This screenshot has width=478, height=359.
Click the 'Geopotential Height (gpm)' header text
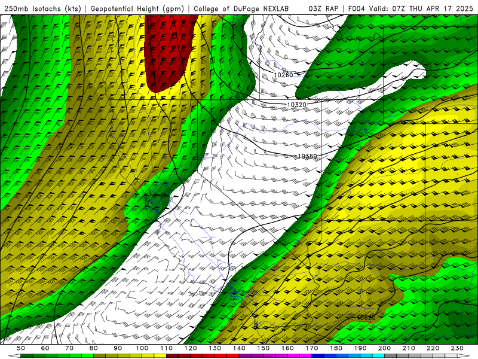[x=137, y=9]
